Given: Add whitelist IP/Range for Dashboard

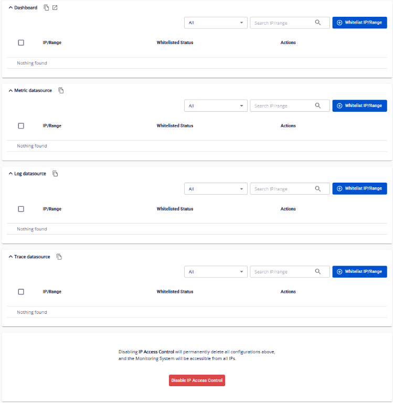Looking at the screenshot, I should click(359, 23).
